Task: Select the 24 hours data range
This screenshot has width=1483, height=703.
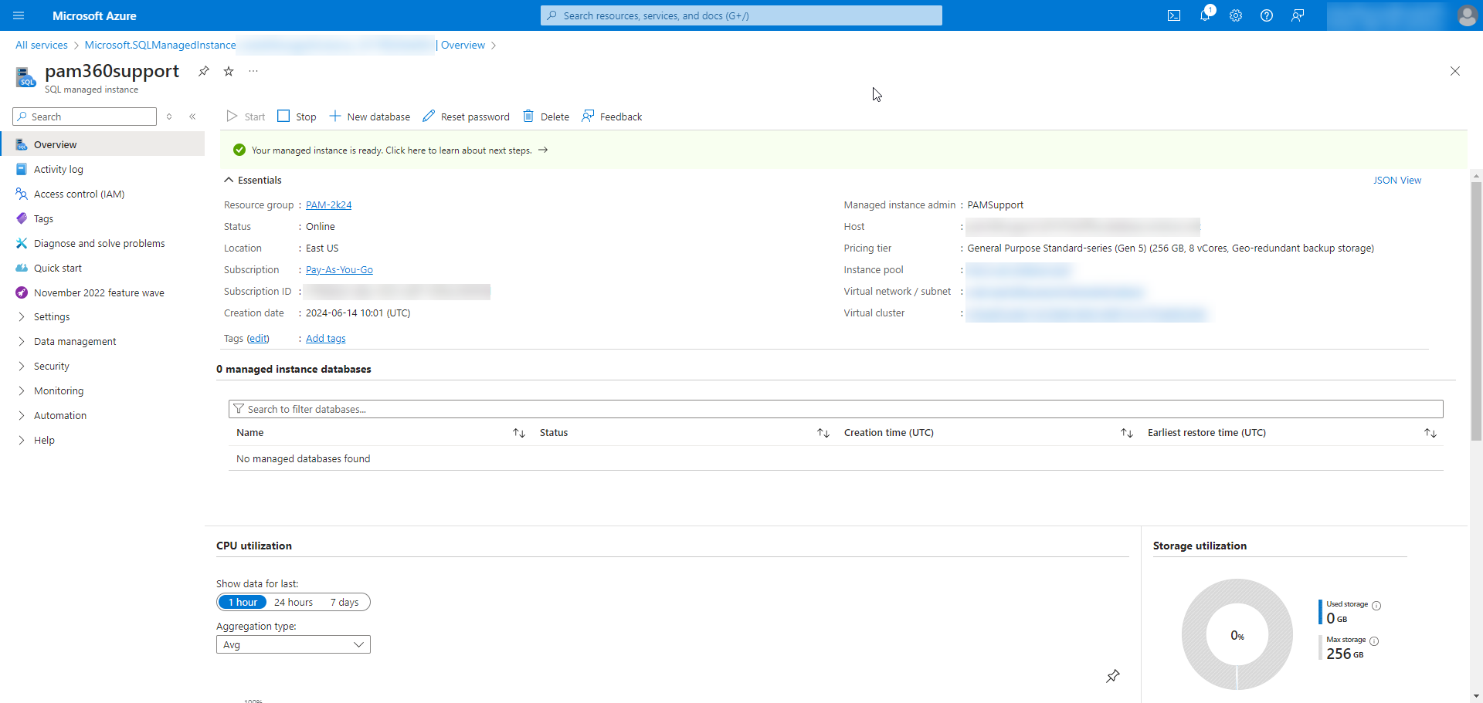Action: pyautogui.click(x=294, y=602)
